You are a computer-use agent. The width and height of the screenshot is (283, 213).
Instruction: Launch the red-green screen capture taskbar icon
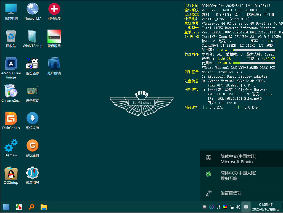19,207
